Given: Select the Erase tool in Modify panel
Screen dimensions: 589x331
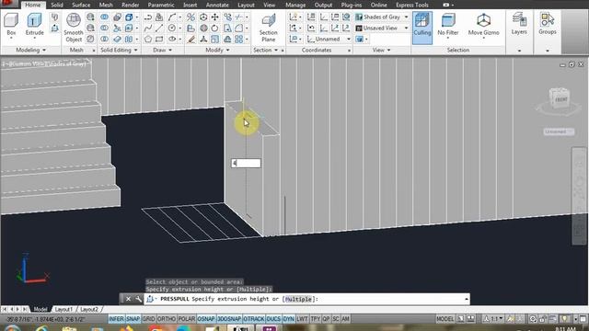Looking at the screenshot, I should coord(191,39).
